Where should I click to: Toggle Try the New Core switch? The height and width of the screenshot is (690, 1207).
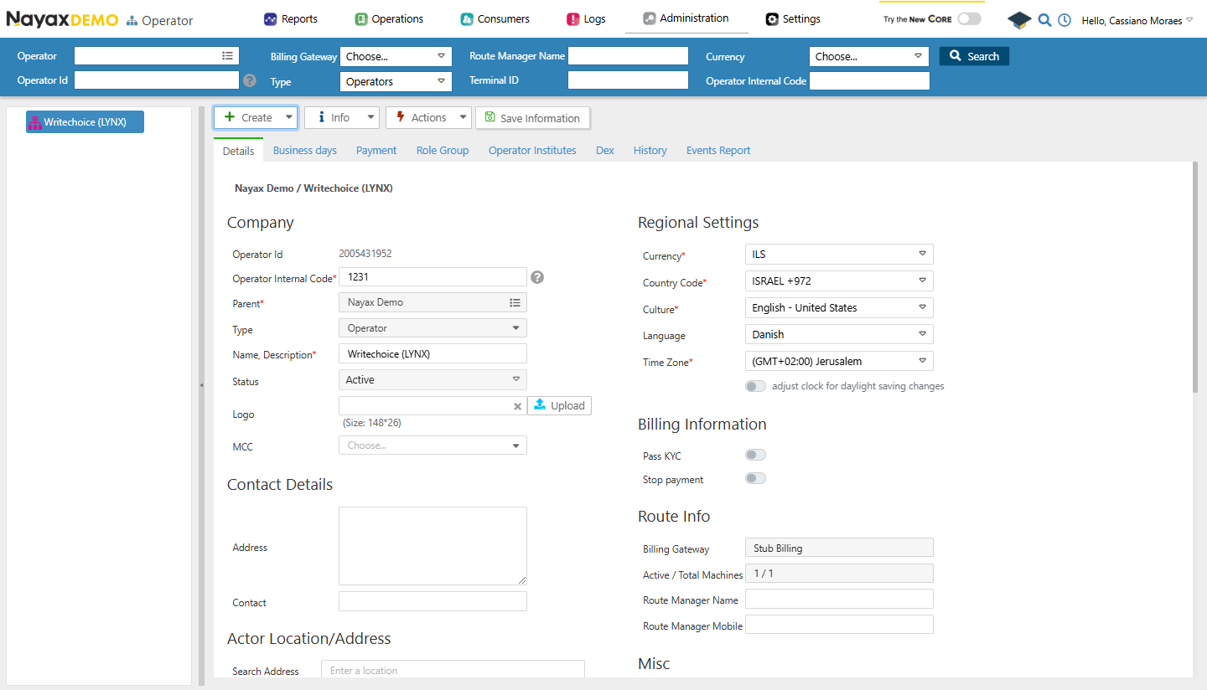coord(969,18)
